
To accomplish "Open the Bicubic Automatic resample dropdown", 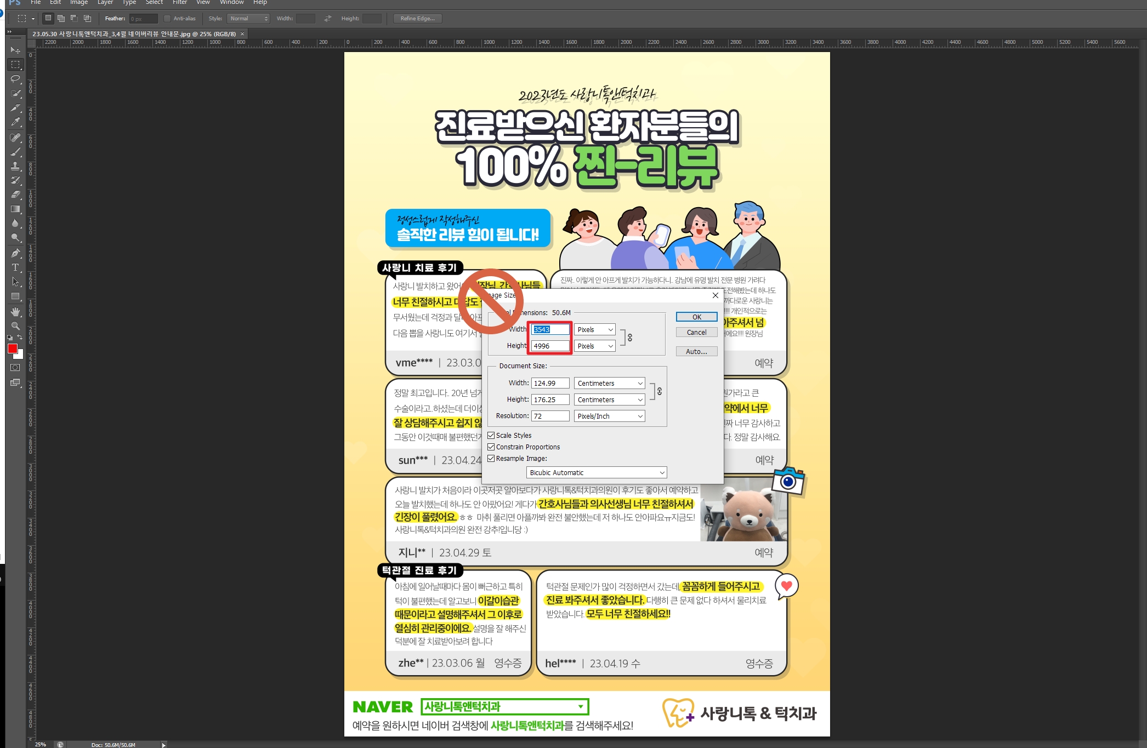I will [x=597, y=472].
